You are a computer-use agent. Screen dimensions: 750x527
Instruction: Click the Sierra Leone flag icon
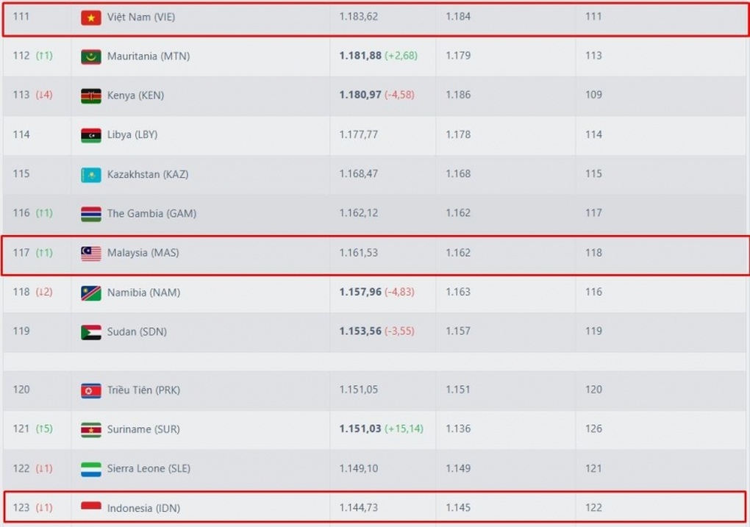click(x=91, y=469)
